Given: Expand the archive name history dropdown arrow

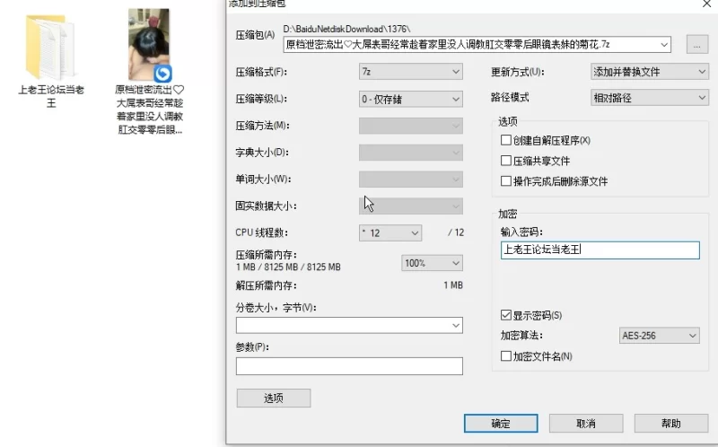Looking at the screenshot, I should [664, 44].
